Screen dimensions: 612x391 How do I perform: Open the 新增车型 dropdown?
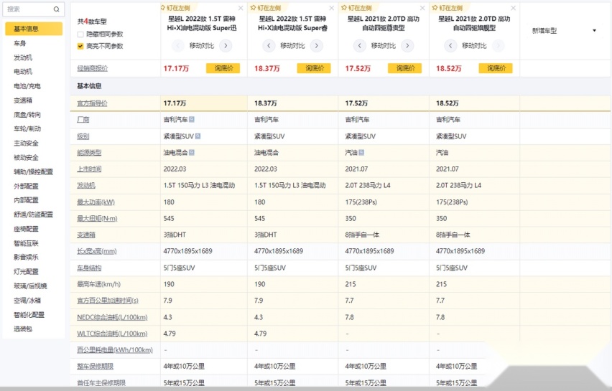pos(564,30)
